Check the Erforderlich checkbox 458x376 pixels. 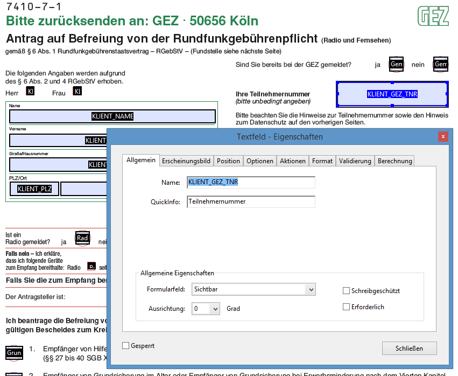click(x=346, y=307)
